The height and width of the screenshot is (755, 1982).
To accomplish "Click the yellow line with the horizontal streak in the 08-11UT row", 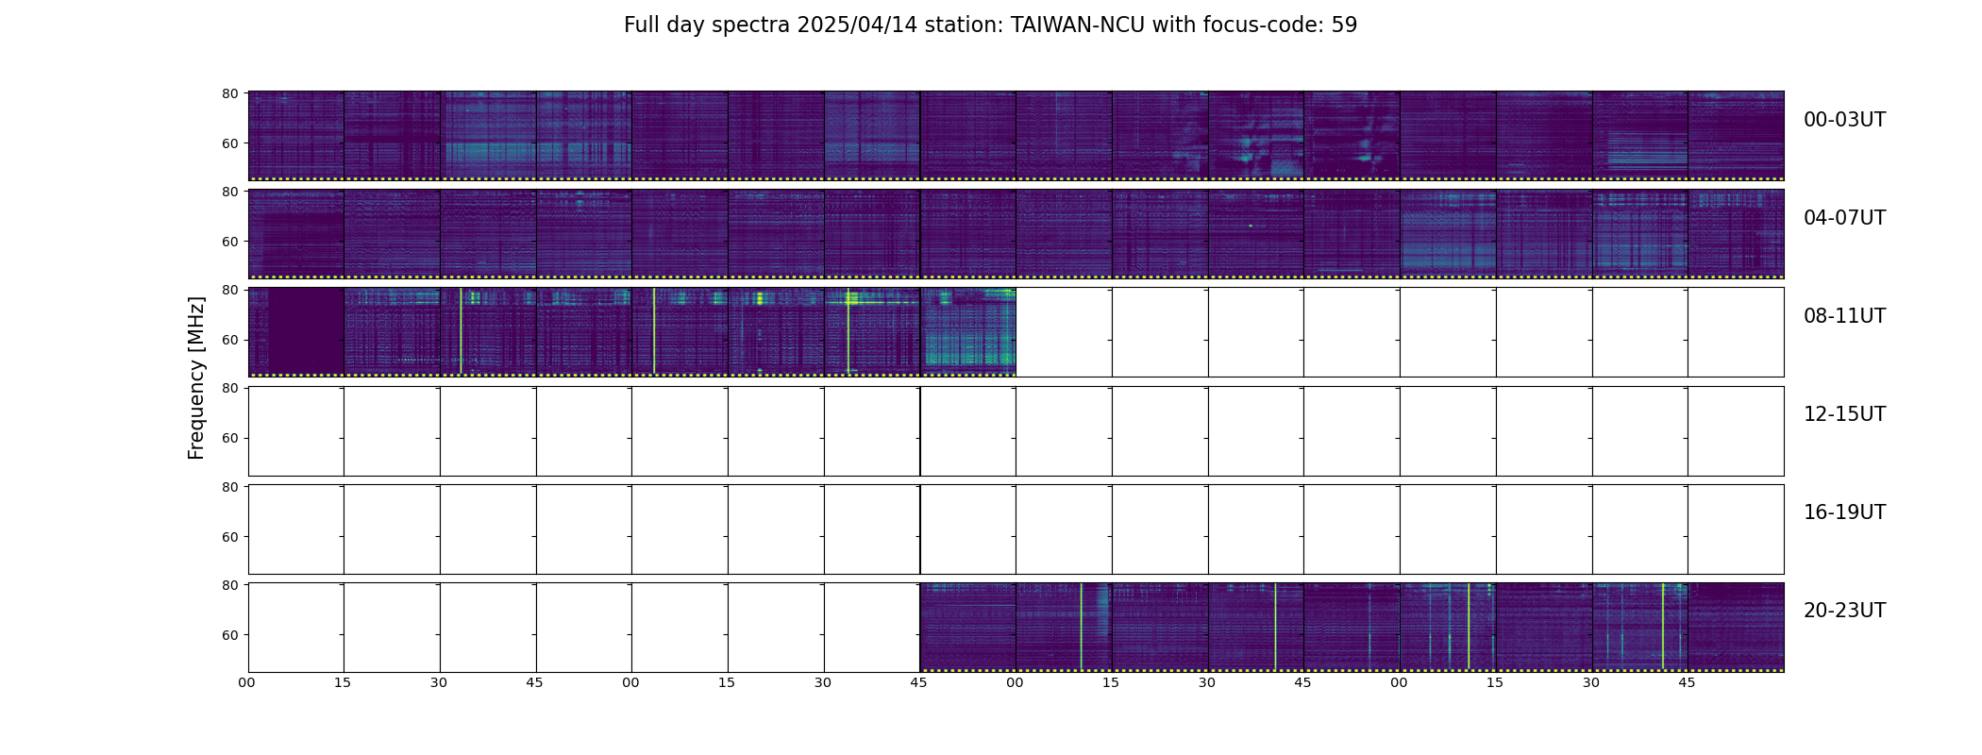I will 848,331.
